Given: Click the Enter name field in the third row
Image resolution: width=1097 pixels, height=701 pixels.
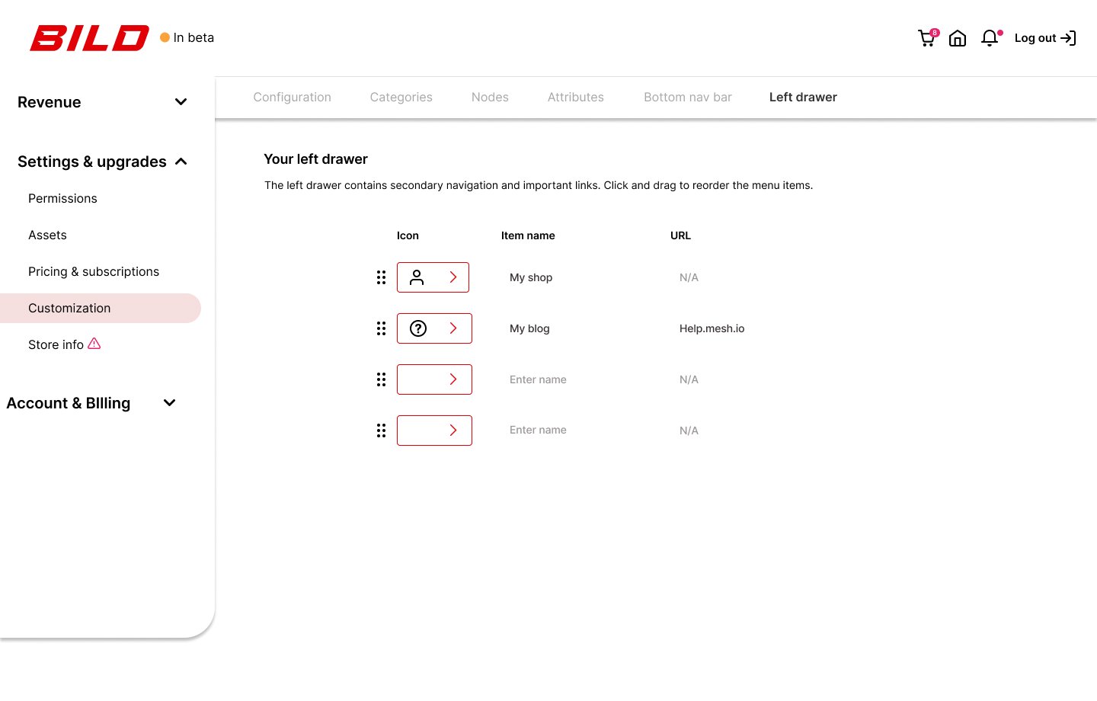Looking at the screenshot, I should coord(538,379).
